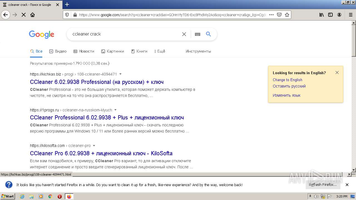The image size is (356, 200).
Task: Expand kichkas.biz result options arrow
Action: [120, 74]
